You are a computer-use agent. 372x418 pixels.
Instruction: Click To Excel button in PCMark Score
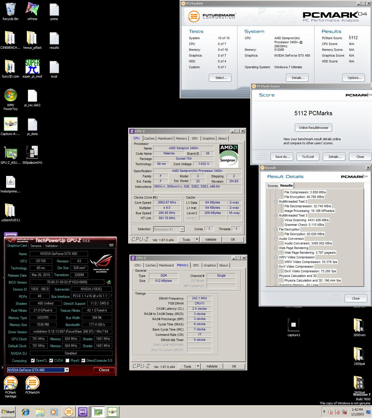(x=308, y=157)
